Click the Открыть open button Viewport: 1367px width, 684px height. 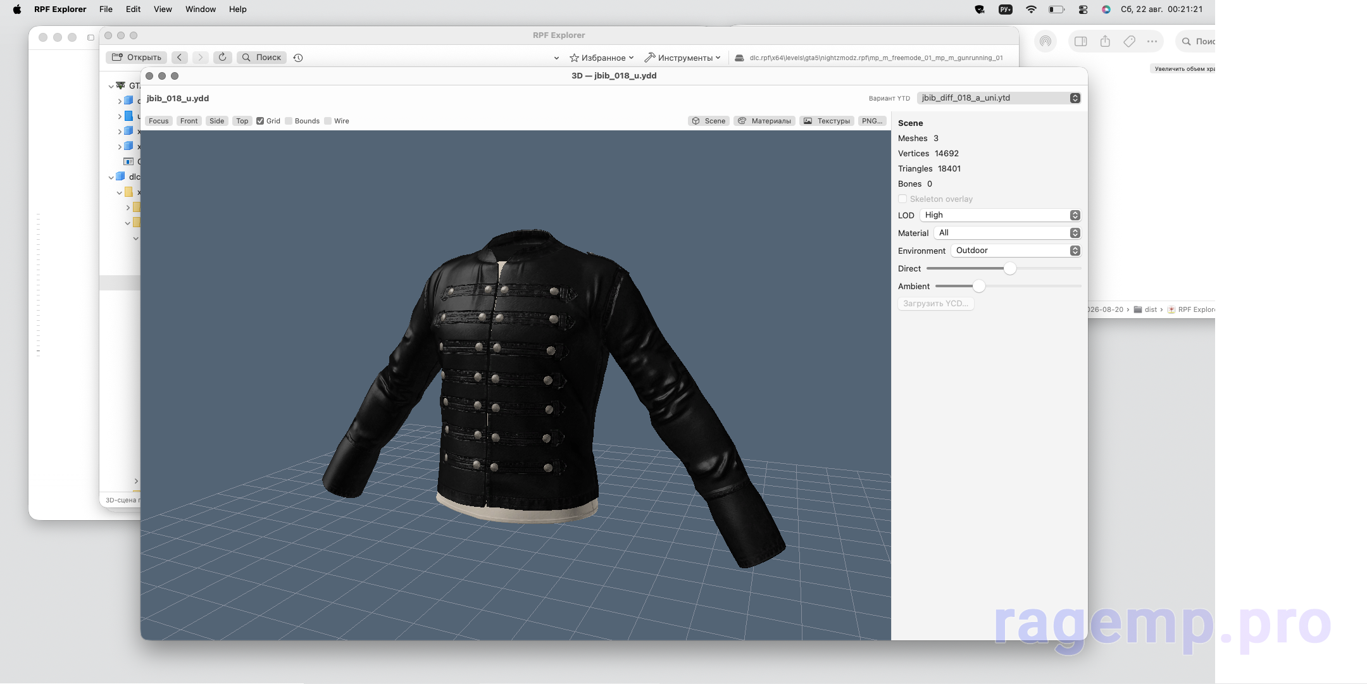tap(136, 58)
